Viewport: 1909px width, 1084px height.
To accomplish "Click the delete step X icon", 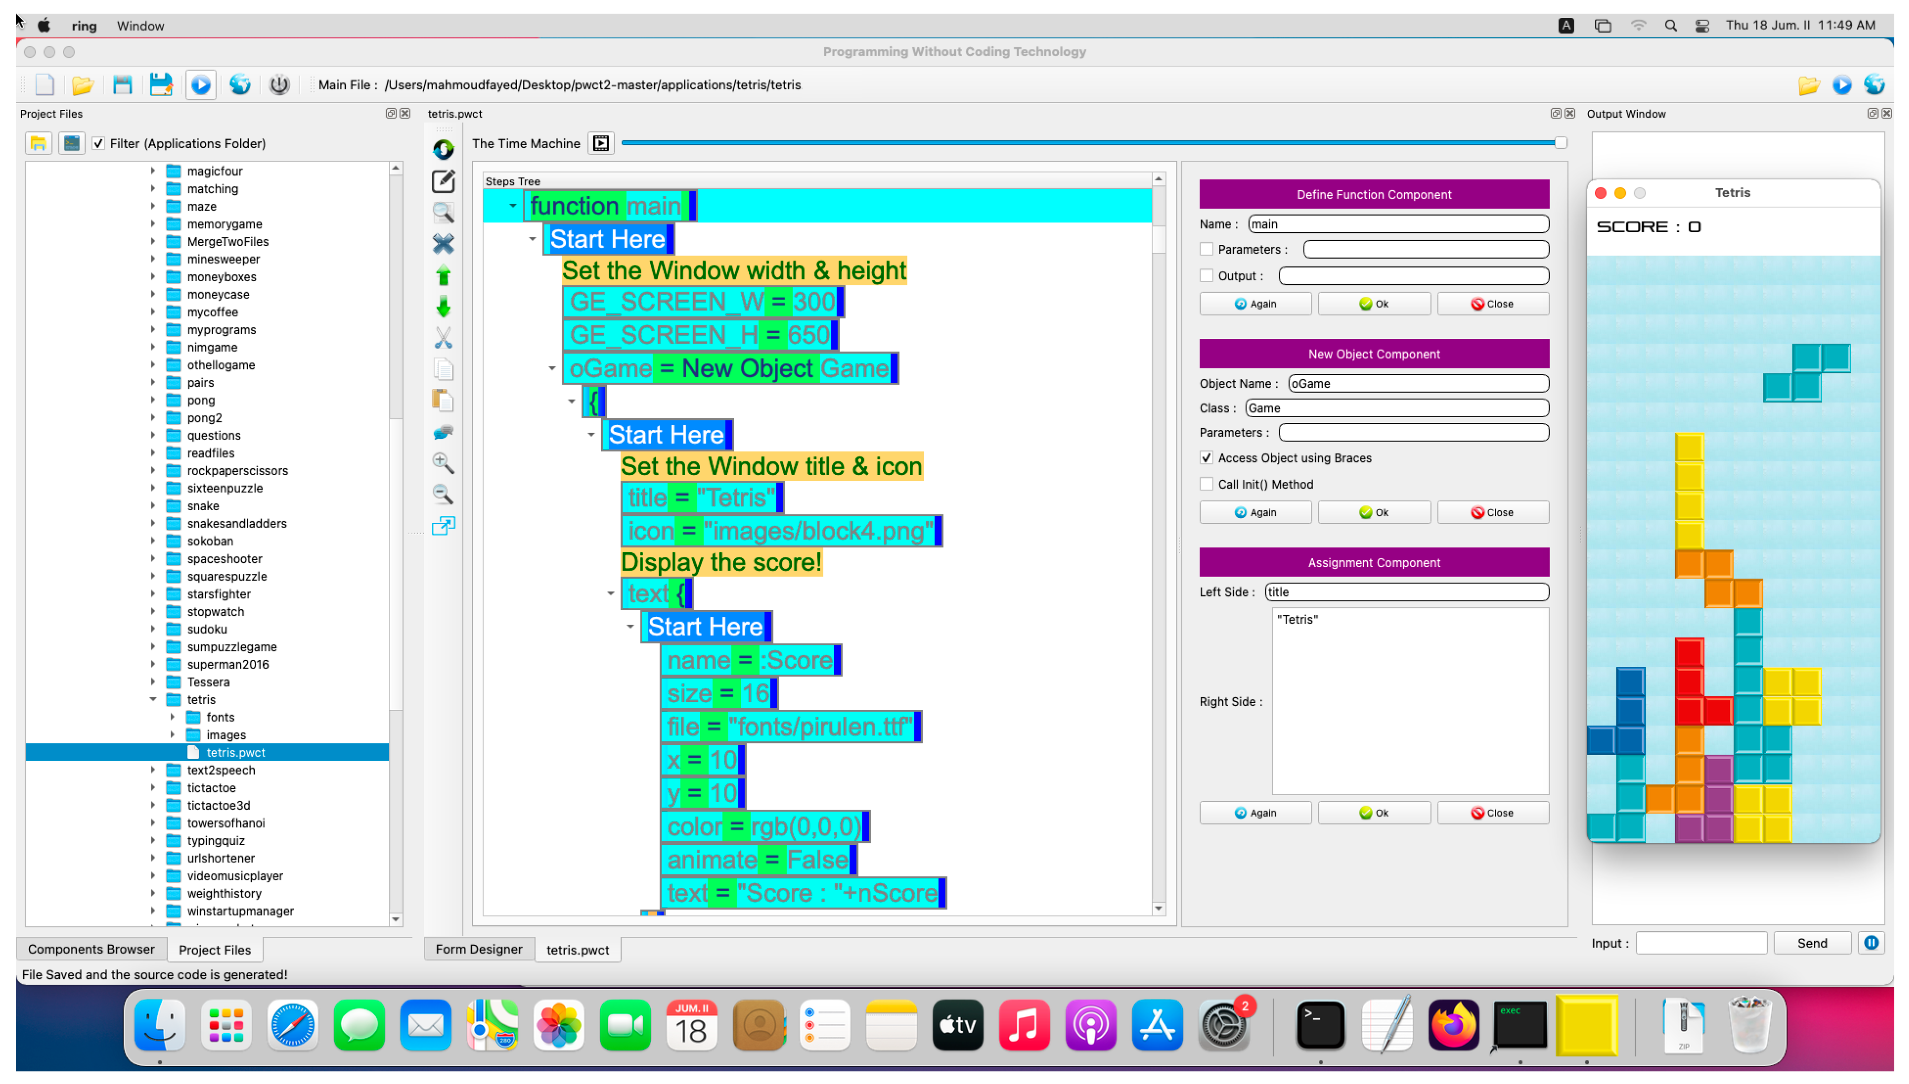I will coord(443,244).
